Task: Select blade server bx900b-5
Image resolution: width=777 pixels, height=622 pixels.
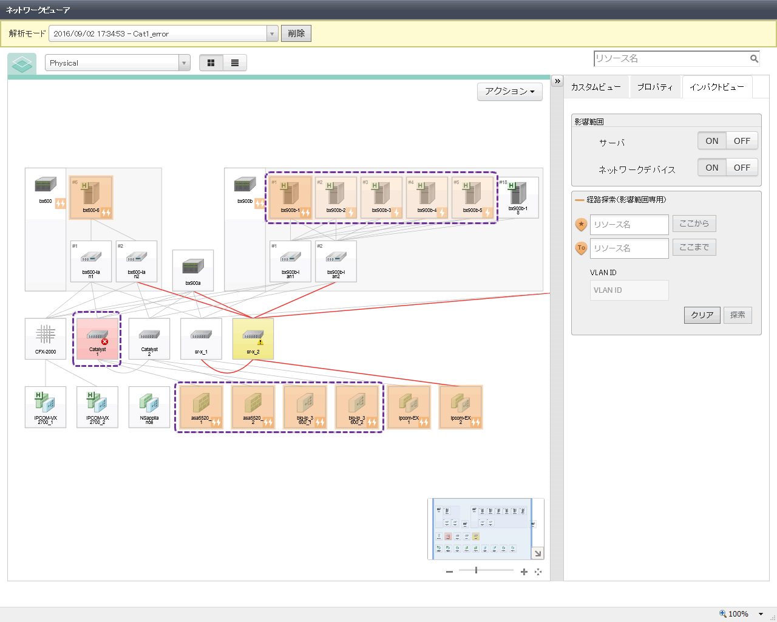Action: pos(472,197)
